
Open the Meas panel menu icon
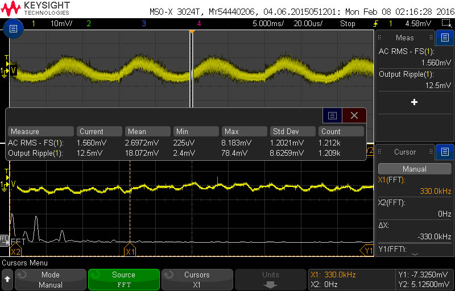click(445, 38)
